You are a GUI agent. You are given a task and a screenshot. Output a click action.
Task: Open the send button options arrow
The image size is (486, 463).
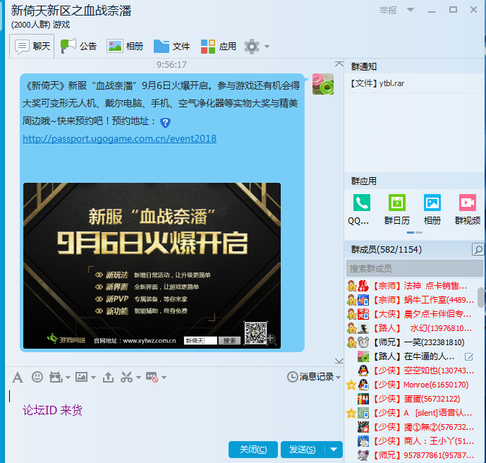point(334,450)
